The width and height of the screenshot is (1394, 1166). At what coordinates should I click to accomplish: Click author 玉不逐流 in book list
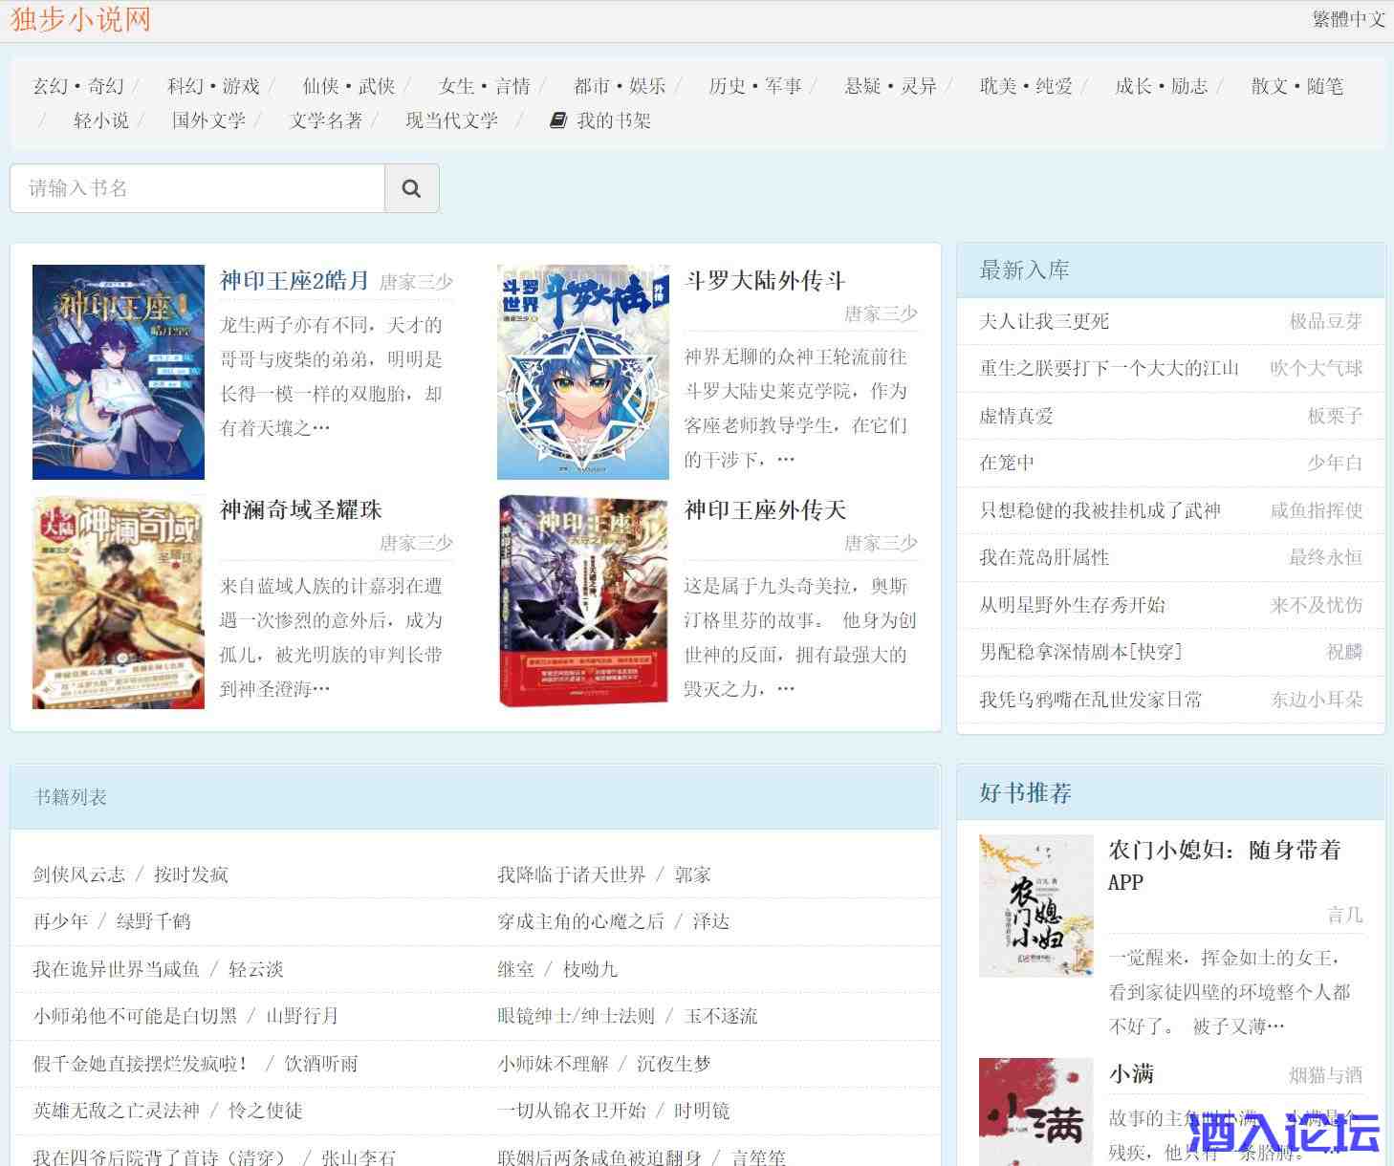pos(721,1016)
